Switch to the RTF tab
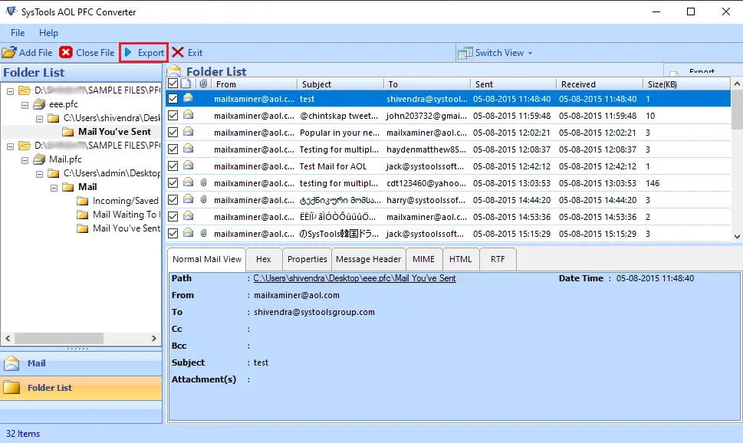This screenshot has width=743, height=443. tap(498, 259)
